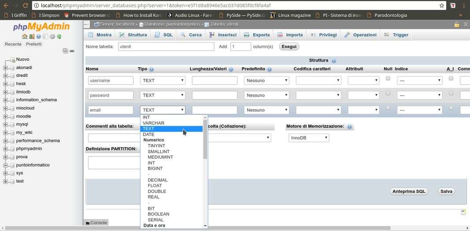Bookmark this page with the star icon
This screenshot has height=231, width=470.
point(441,6)
